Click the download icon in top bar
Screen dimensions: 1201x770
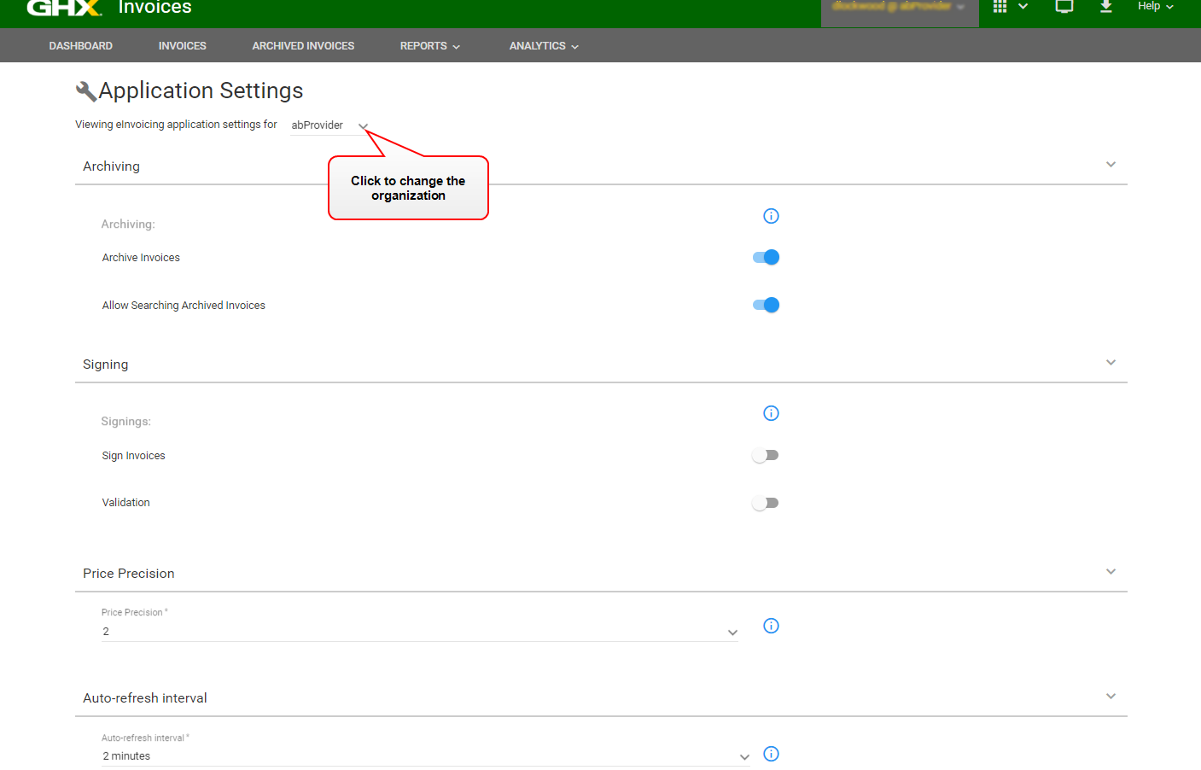tap(1105, 7)
